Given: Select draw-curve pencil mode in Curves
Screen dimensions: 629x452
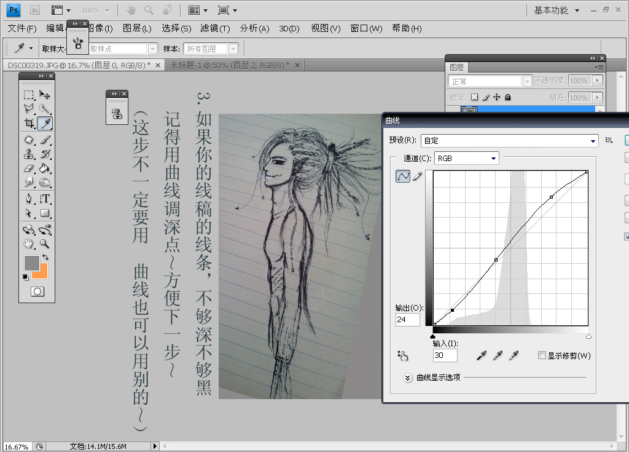Looking at the screenshot, I should tap(418, 176).
